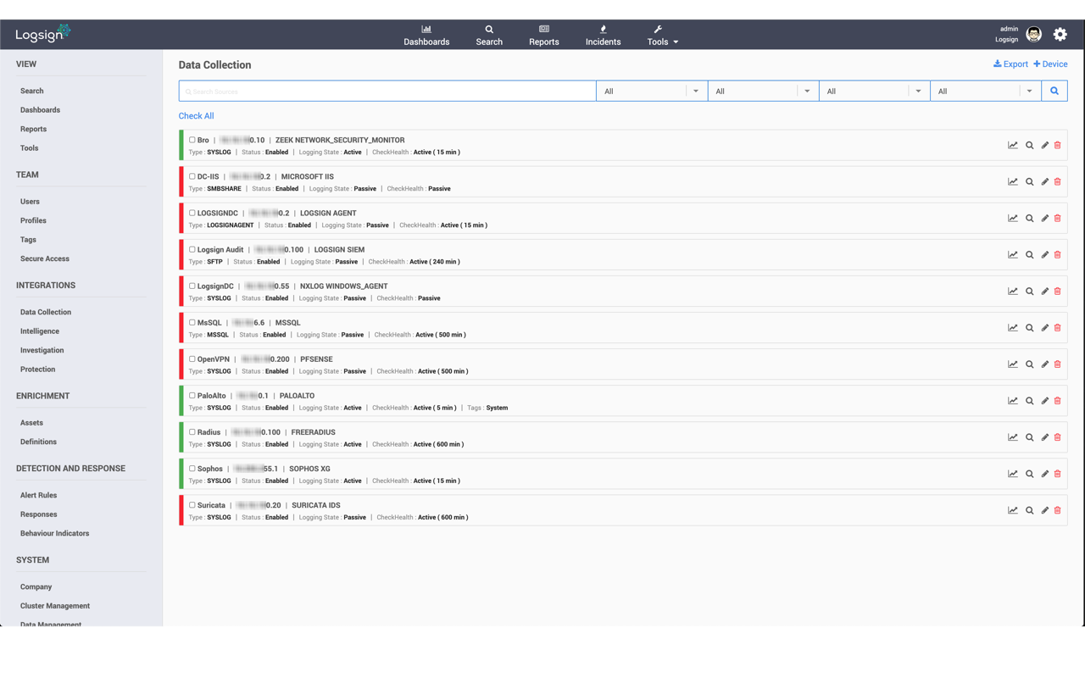Image resolution: width=1085 pixels, height=678 pixels.
Task: Check the PaloAlto checkbox
Action: coord(192,395)
